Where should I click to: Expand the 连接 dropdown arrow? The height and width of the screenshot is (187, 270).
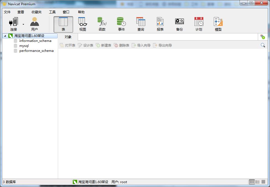(24, 24)
